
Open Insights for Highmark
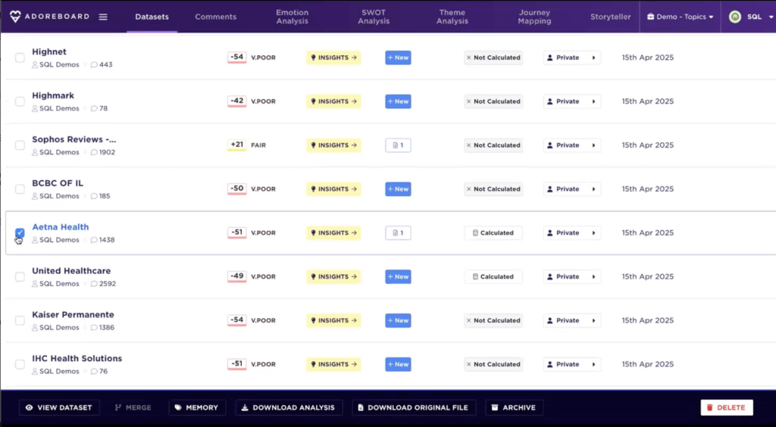pos(333,101)
